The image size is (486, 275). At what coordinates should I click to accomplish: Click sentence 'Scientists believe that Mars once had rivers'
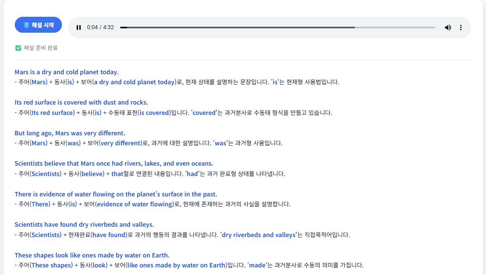(114, 164)
